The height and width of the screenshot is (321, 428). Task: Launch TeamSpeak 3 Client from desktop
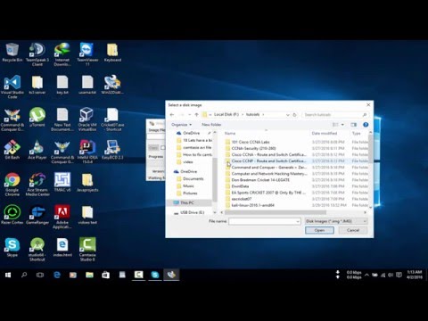click(x=37, y=54)
